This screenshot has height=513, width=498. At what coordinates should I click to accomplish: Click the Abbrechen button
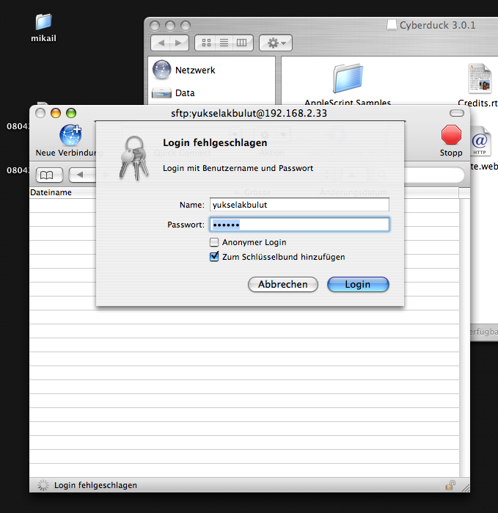[x=283, y=284]
